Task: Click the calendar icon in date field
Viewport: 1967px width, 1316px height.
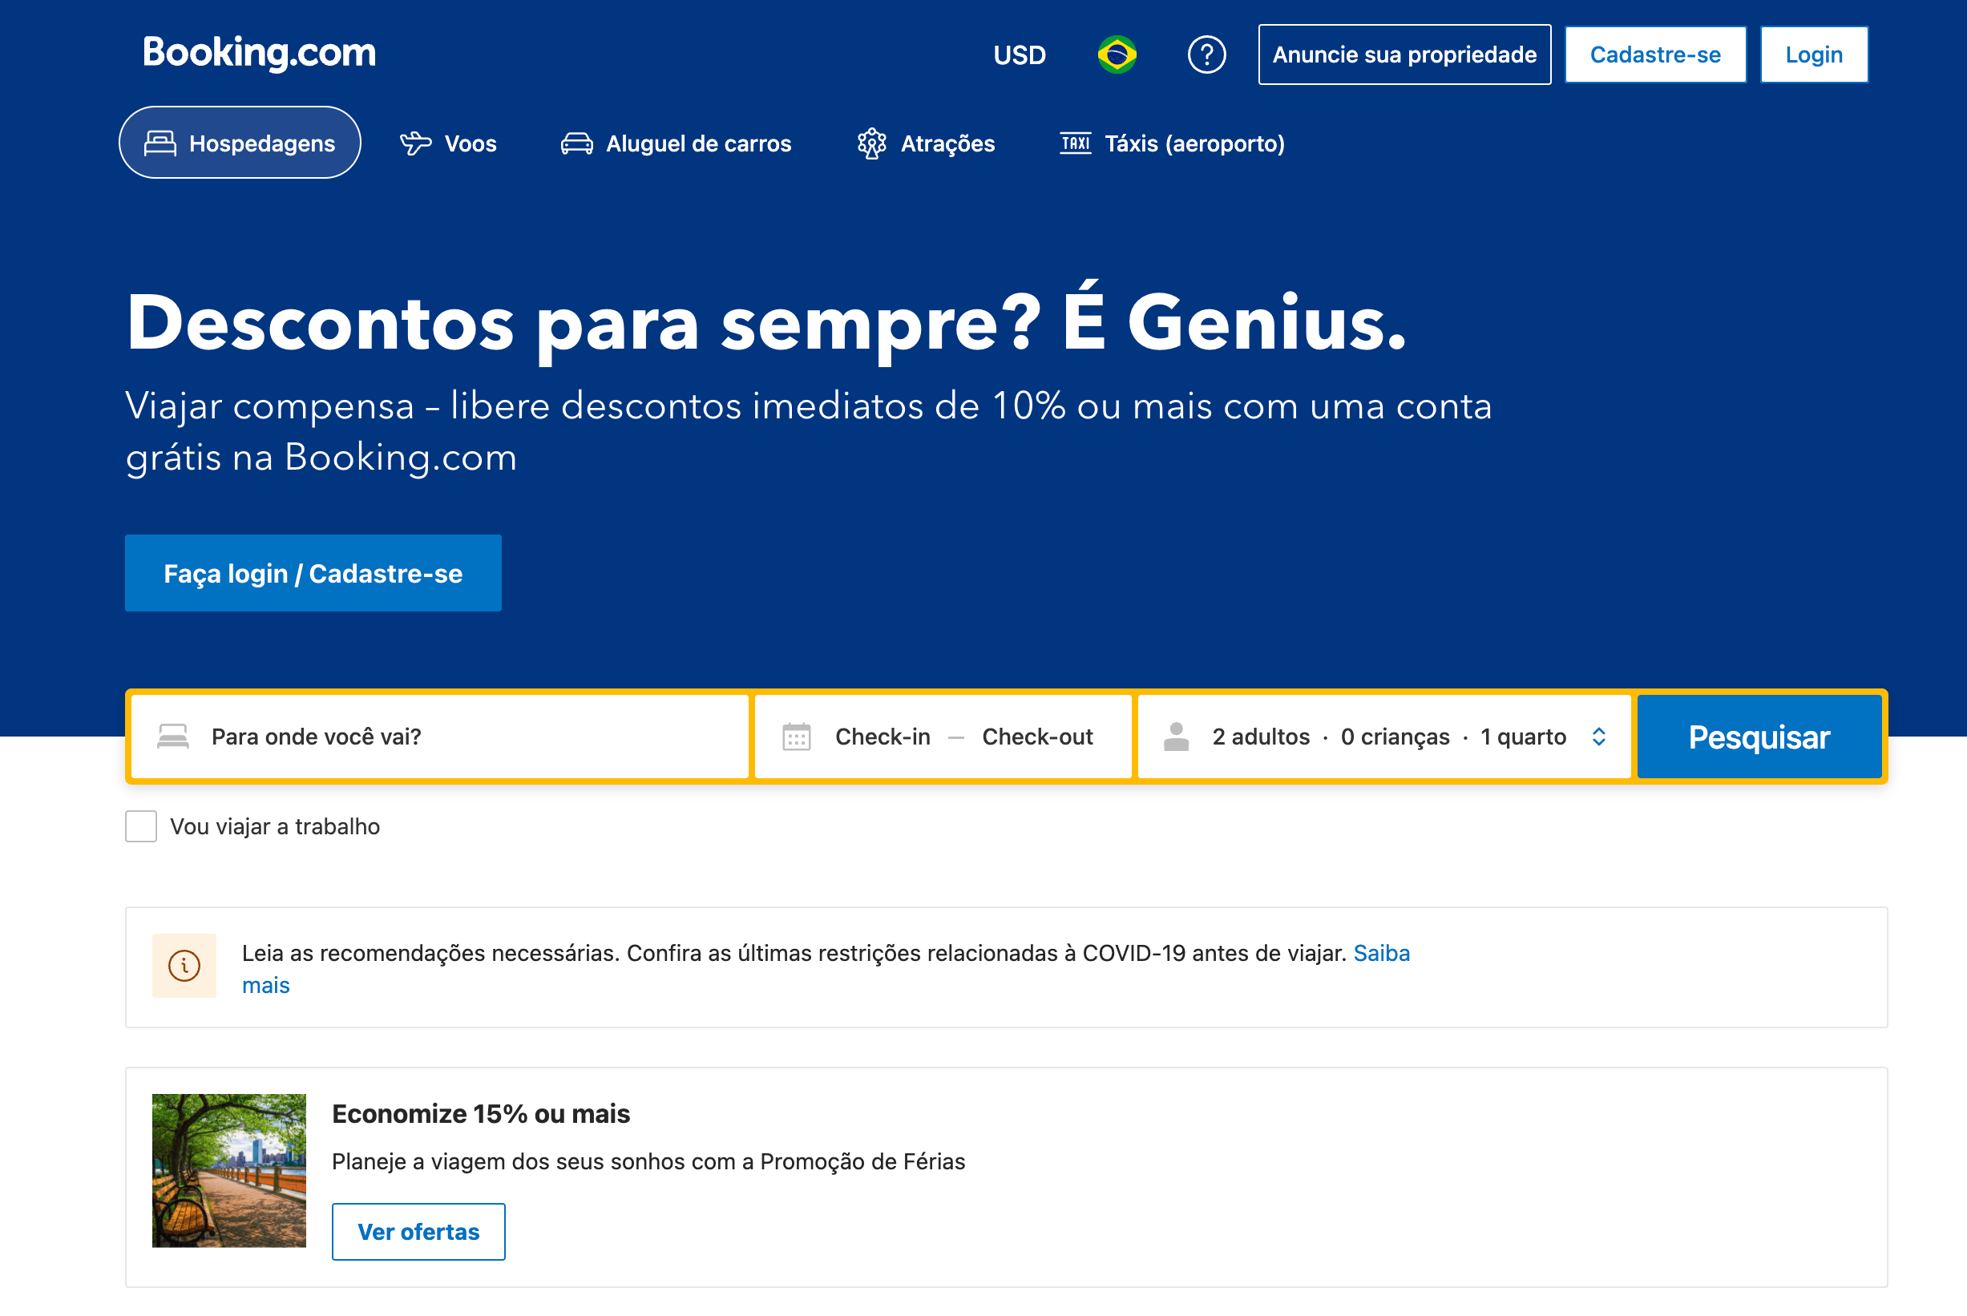Action: click(797, 736)
